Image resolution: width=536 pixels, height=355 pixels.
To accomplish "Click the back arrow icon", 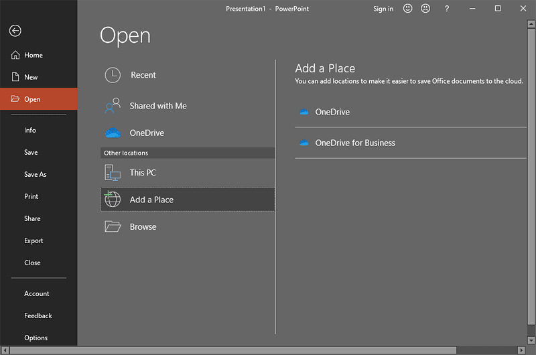I will [15, 31].
